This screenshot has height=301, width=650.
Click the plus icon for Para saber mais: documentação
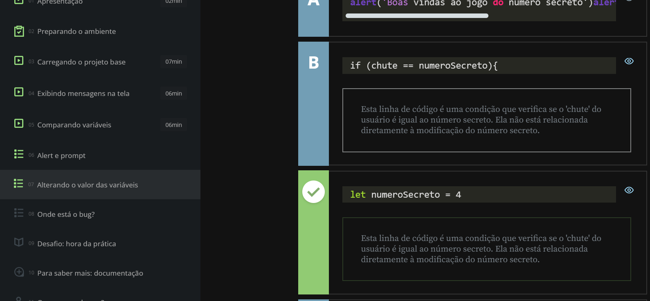(19, 272)
